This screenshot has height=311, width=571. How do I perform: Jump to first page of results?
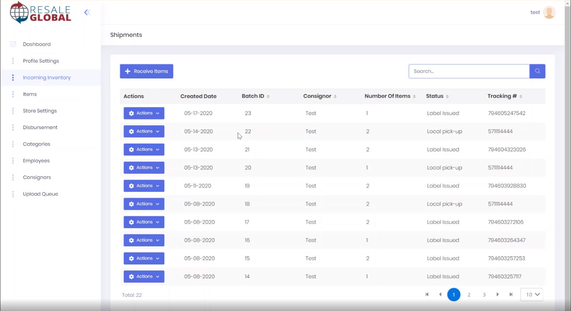click(427, 294)
